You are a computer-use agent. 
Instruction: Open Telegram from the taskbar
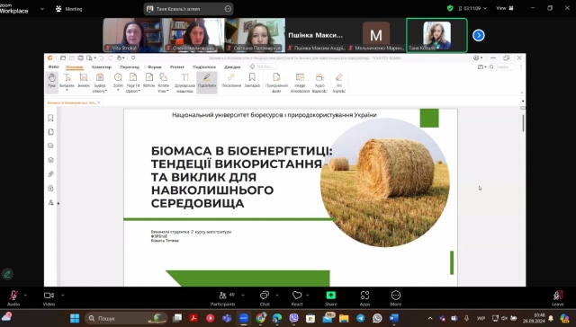tap(361, 318)
